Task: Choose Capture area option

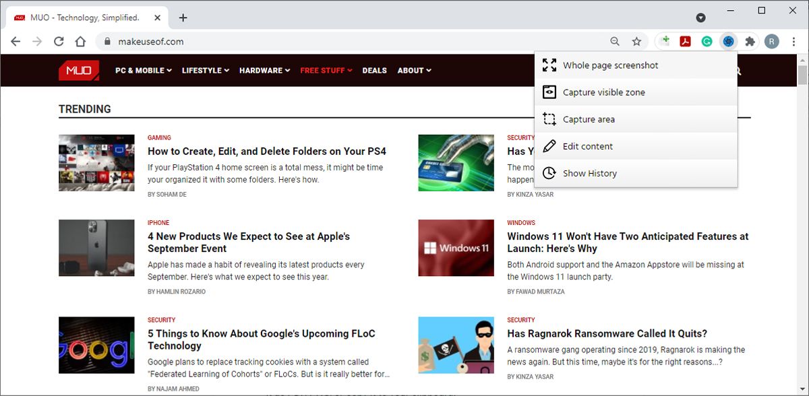Action: [636, 119]
